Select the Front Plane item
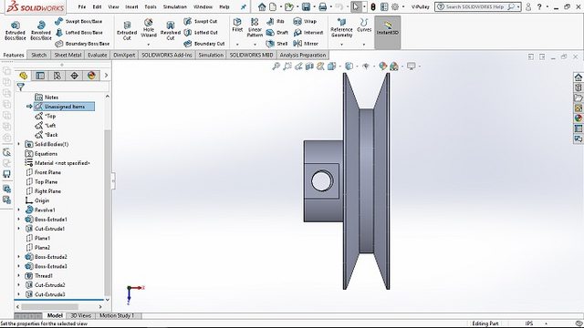Screen dimensions: 584x328 click(43, 172)
